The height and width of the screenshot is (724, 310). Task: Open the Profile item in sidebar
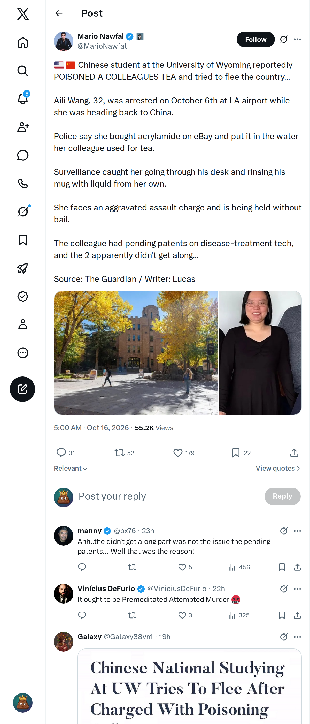pyautogui.click(x=23, y=324)
